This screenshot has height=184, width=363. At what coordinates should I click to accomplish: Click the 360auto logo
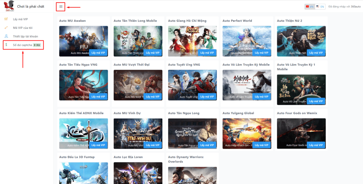[9, 6]
